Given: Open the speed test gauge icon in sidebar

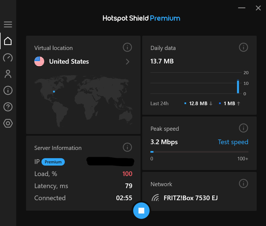Looking at the screenshot, I should 8,58.
